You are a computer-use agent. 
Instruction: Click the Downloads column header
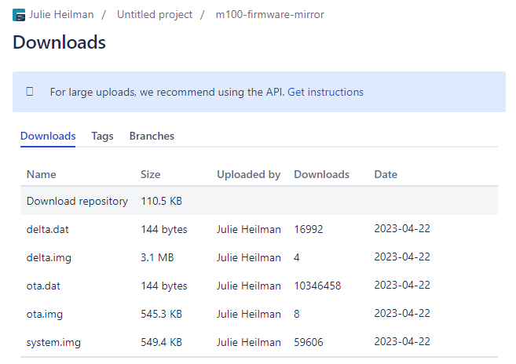(321, 174)
